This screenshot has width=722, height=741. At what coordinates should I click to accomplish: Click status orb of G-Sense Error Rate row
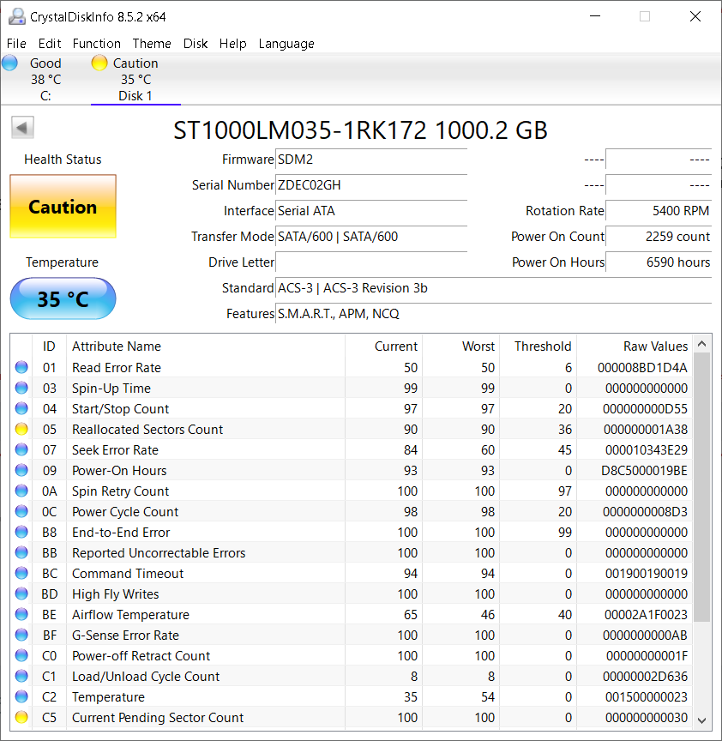click(21, 636)
